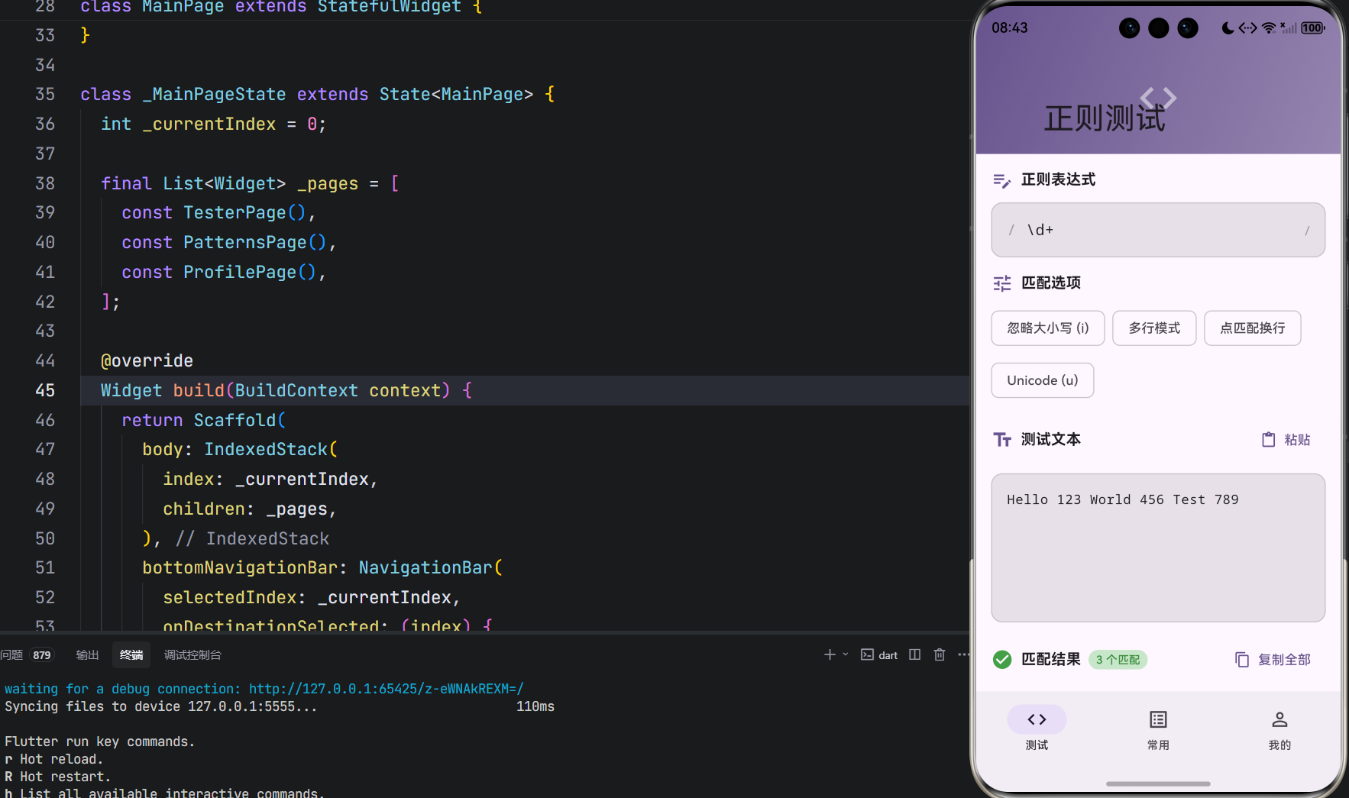Click PatternsPage() in the pages list
The width and height of the screenshot is (1349, 798).
click(255, 242)
